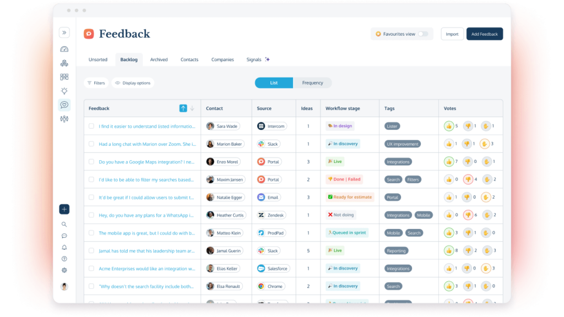Open user profile avatar in sidebar
The image size is (564, 317).
(x=64, y=286)
